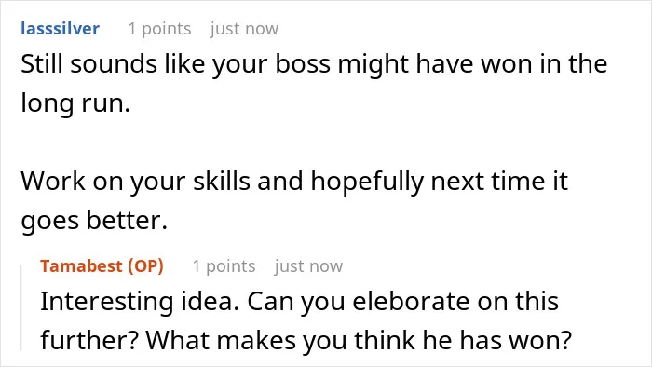Click the text 'goes better.'
The image size is (652, 367).
click(94, 220)
